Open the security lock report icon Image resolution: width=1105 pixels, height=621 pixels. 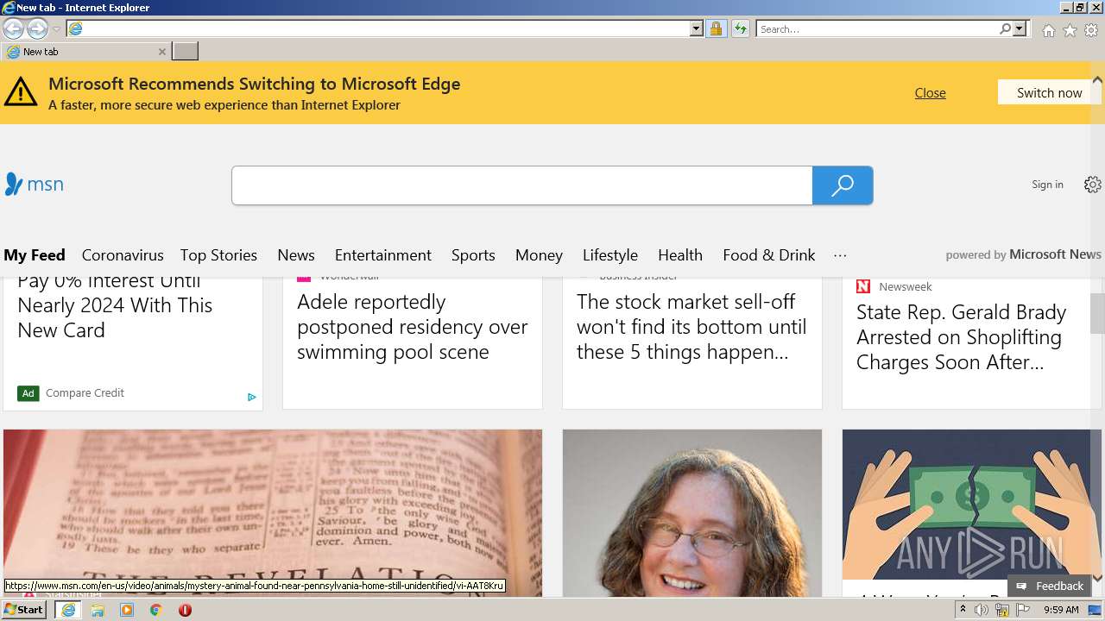(x=716, y=28)
